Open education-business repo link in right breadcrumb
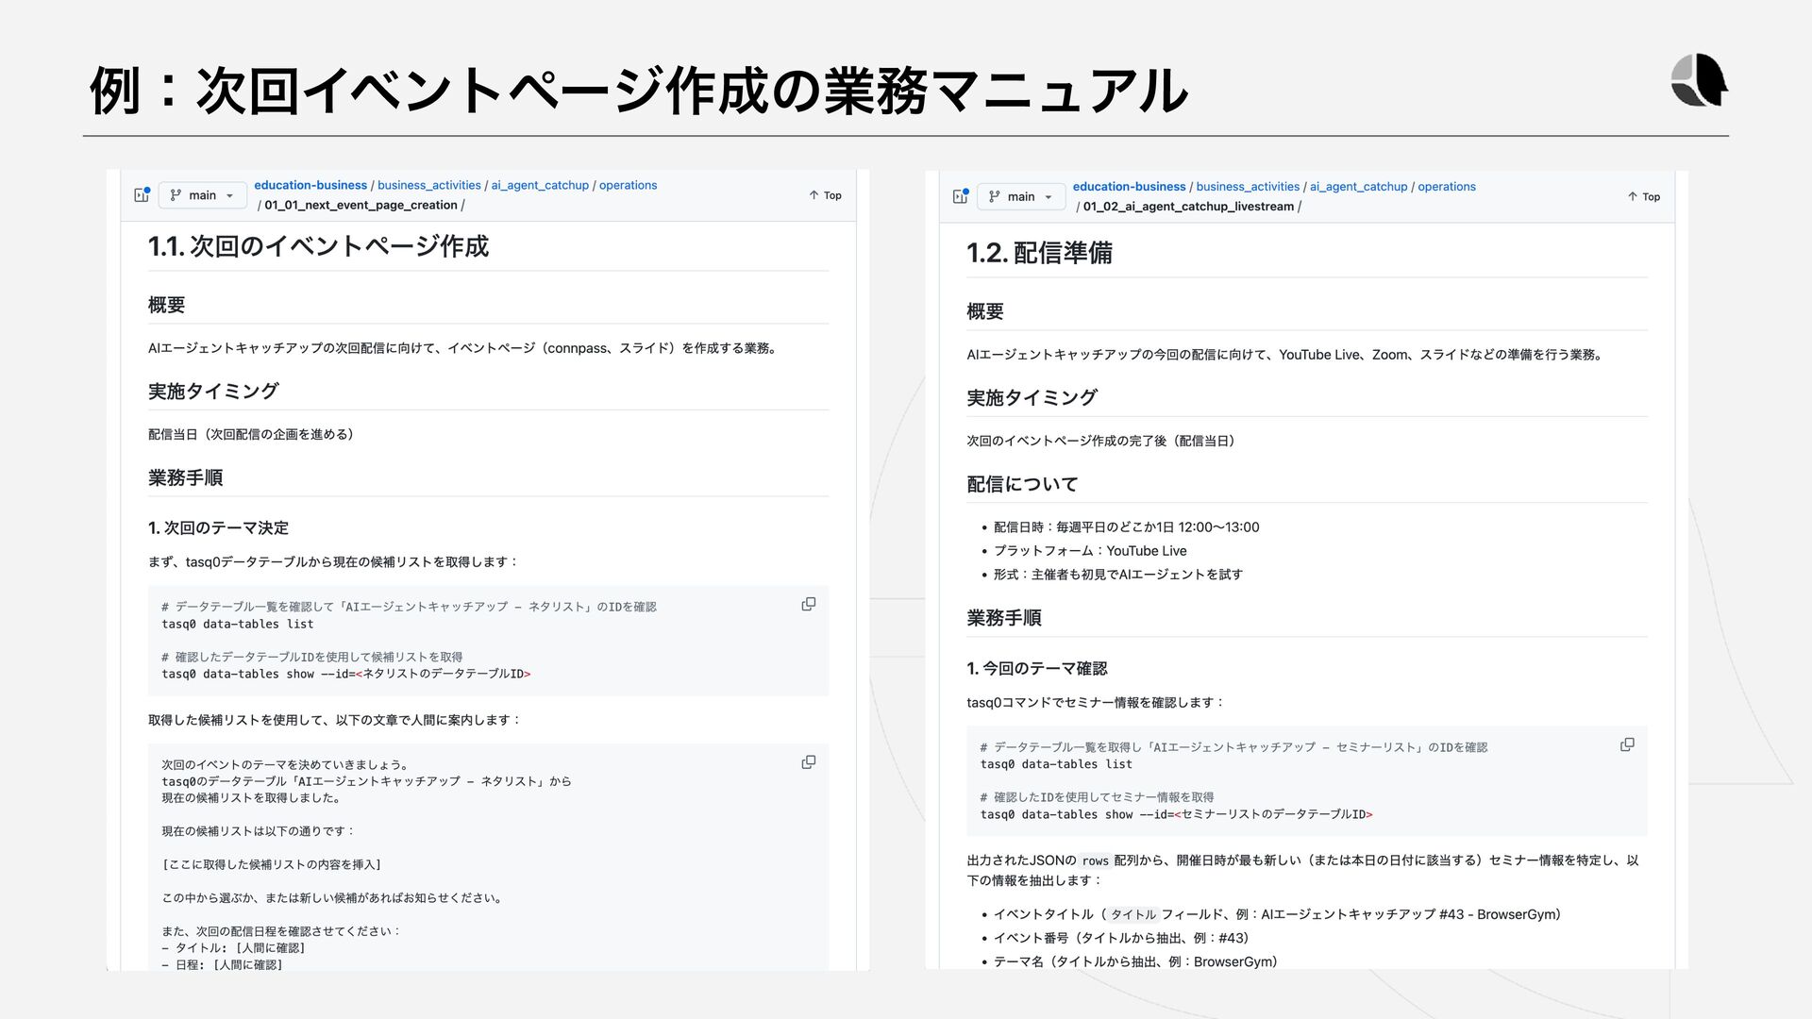 click(1129, 186)
